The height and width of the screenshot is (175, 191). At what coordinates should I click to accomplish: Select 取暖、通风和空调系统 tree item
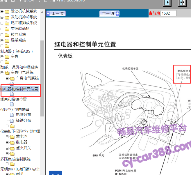[19, 67]
